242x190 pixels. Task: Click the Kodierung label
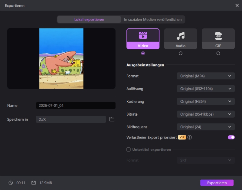[135, 101]
